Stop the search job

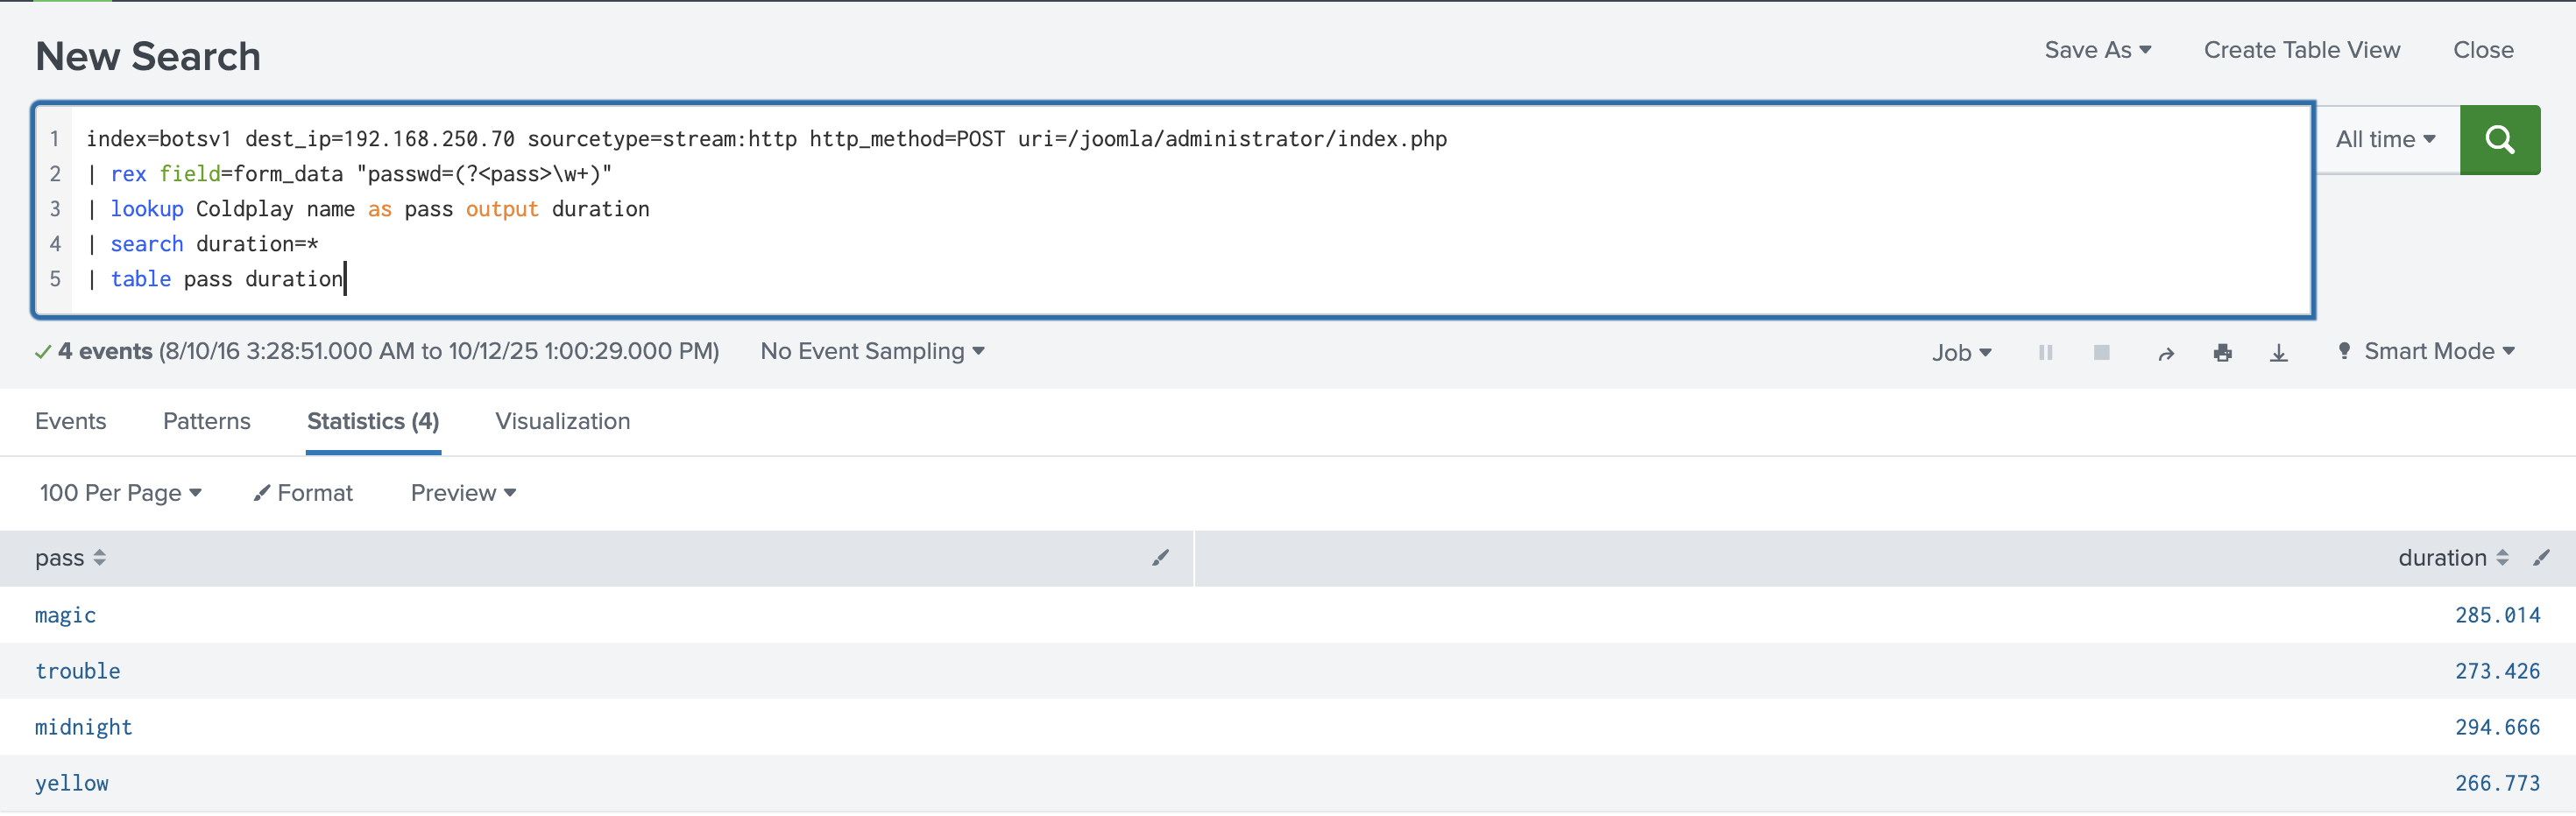(2101, 353)
